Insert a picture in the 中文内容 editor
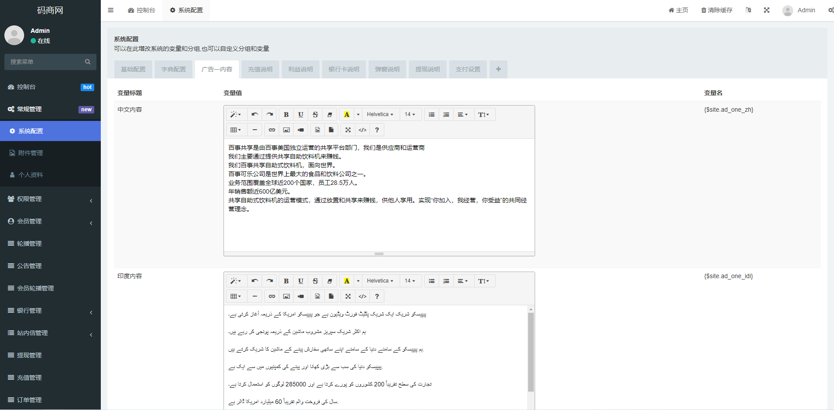 click(286, 130)
